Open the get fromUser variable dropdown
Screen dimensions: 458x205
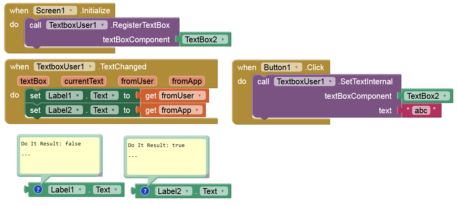coord(182,96)
